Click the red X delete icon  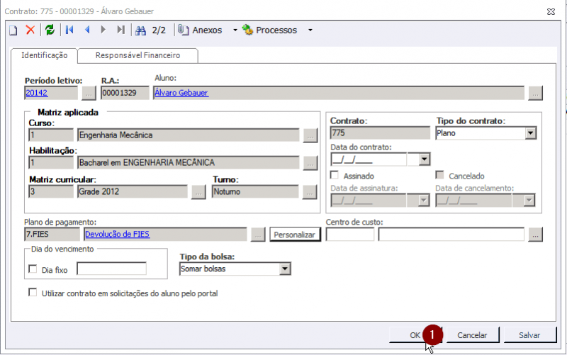[30, 30]
